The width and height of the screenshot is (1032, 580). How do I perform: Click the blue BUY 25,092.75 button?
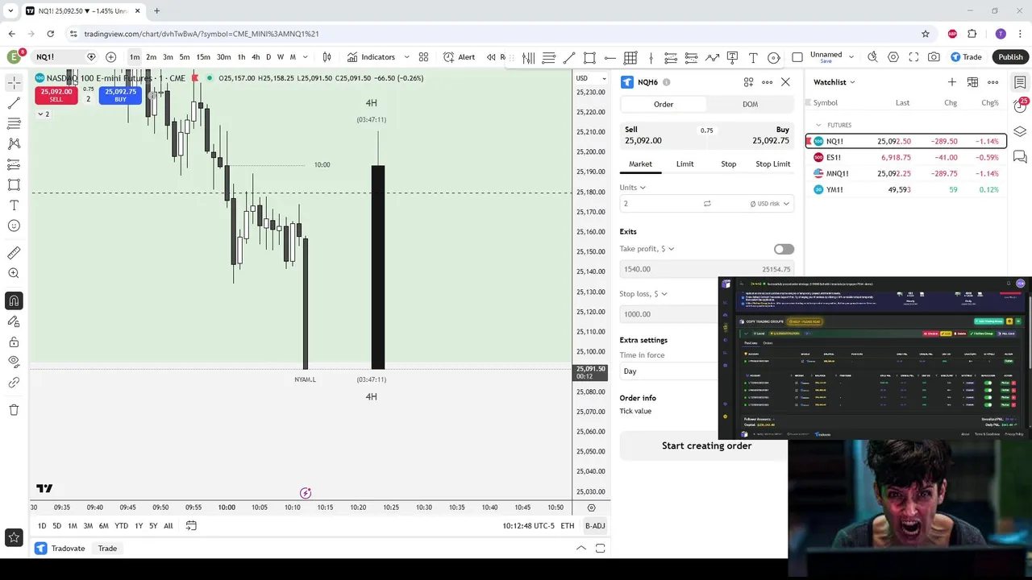(120, 95)
